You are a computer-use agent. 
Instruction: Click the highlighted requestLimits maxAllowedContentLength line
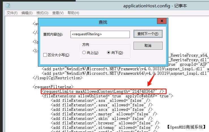point(103,91)
